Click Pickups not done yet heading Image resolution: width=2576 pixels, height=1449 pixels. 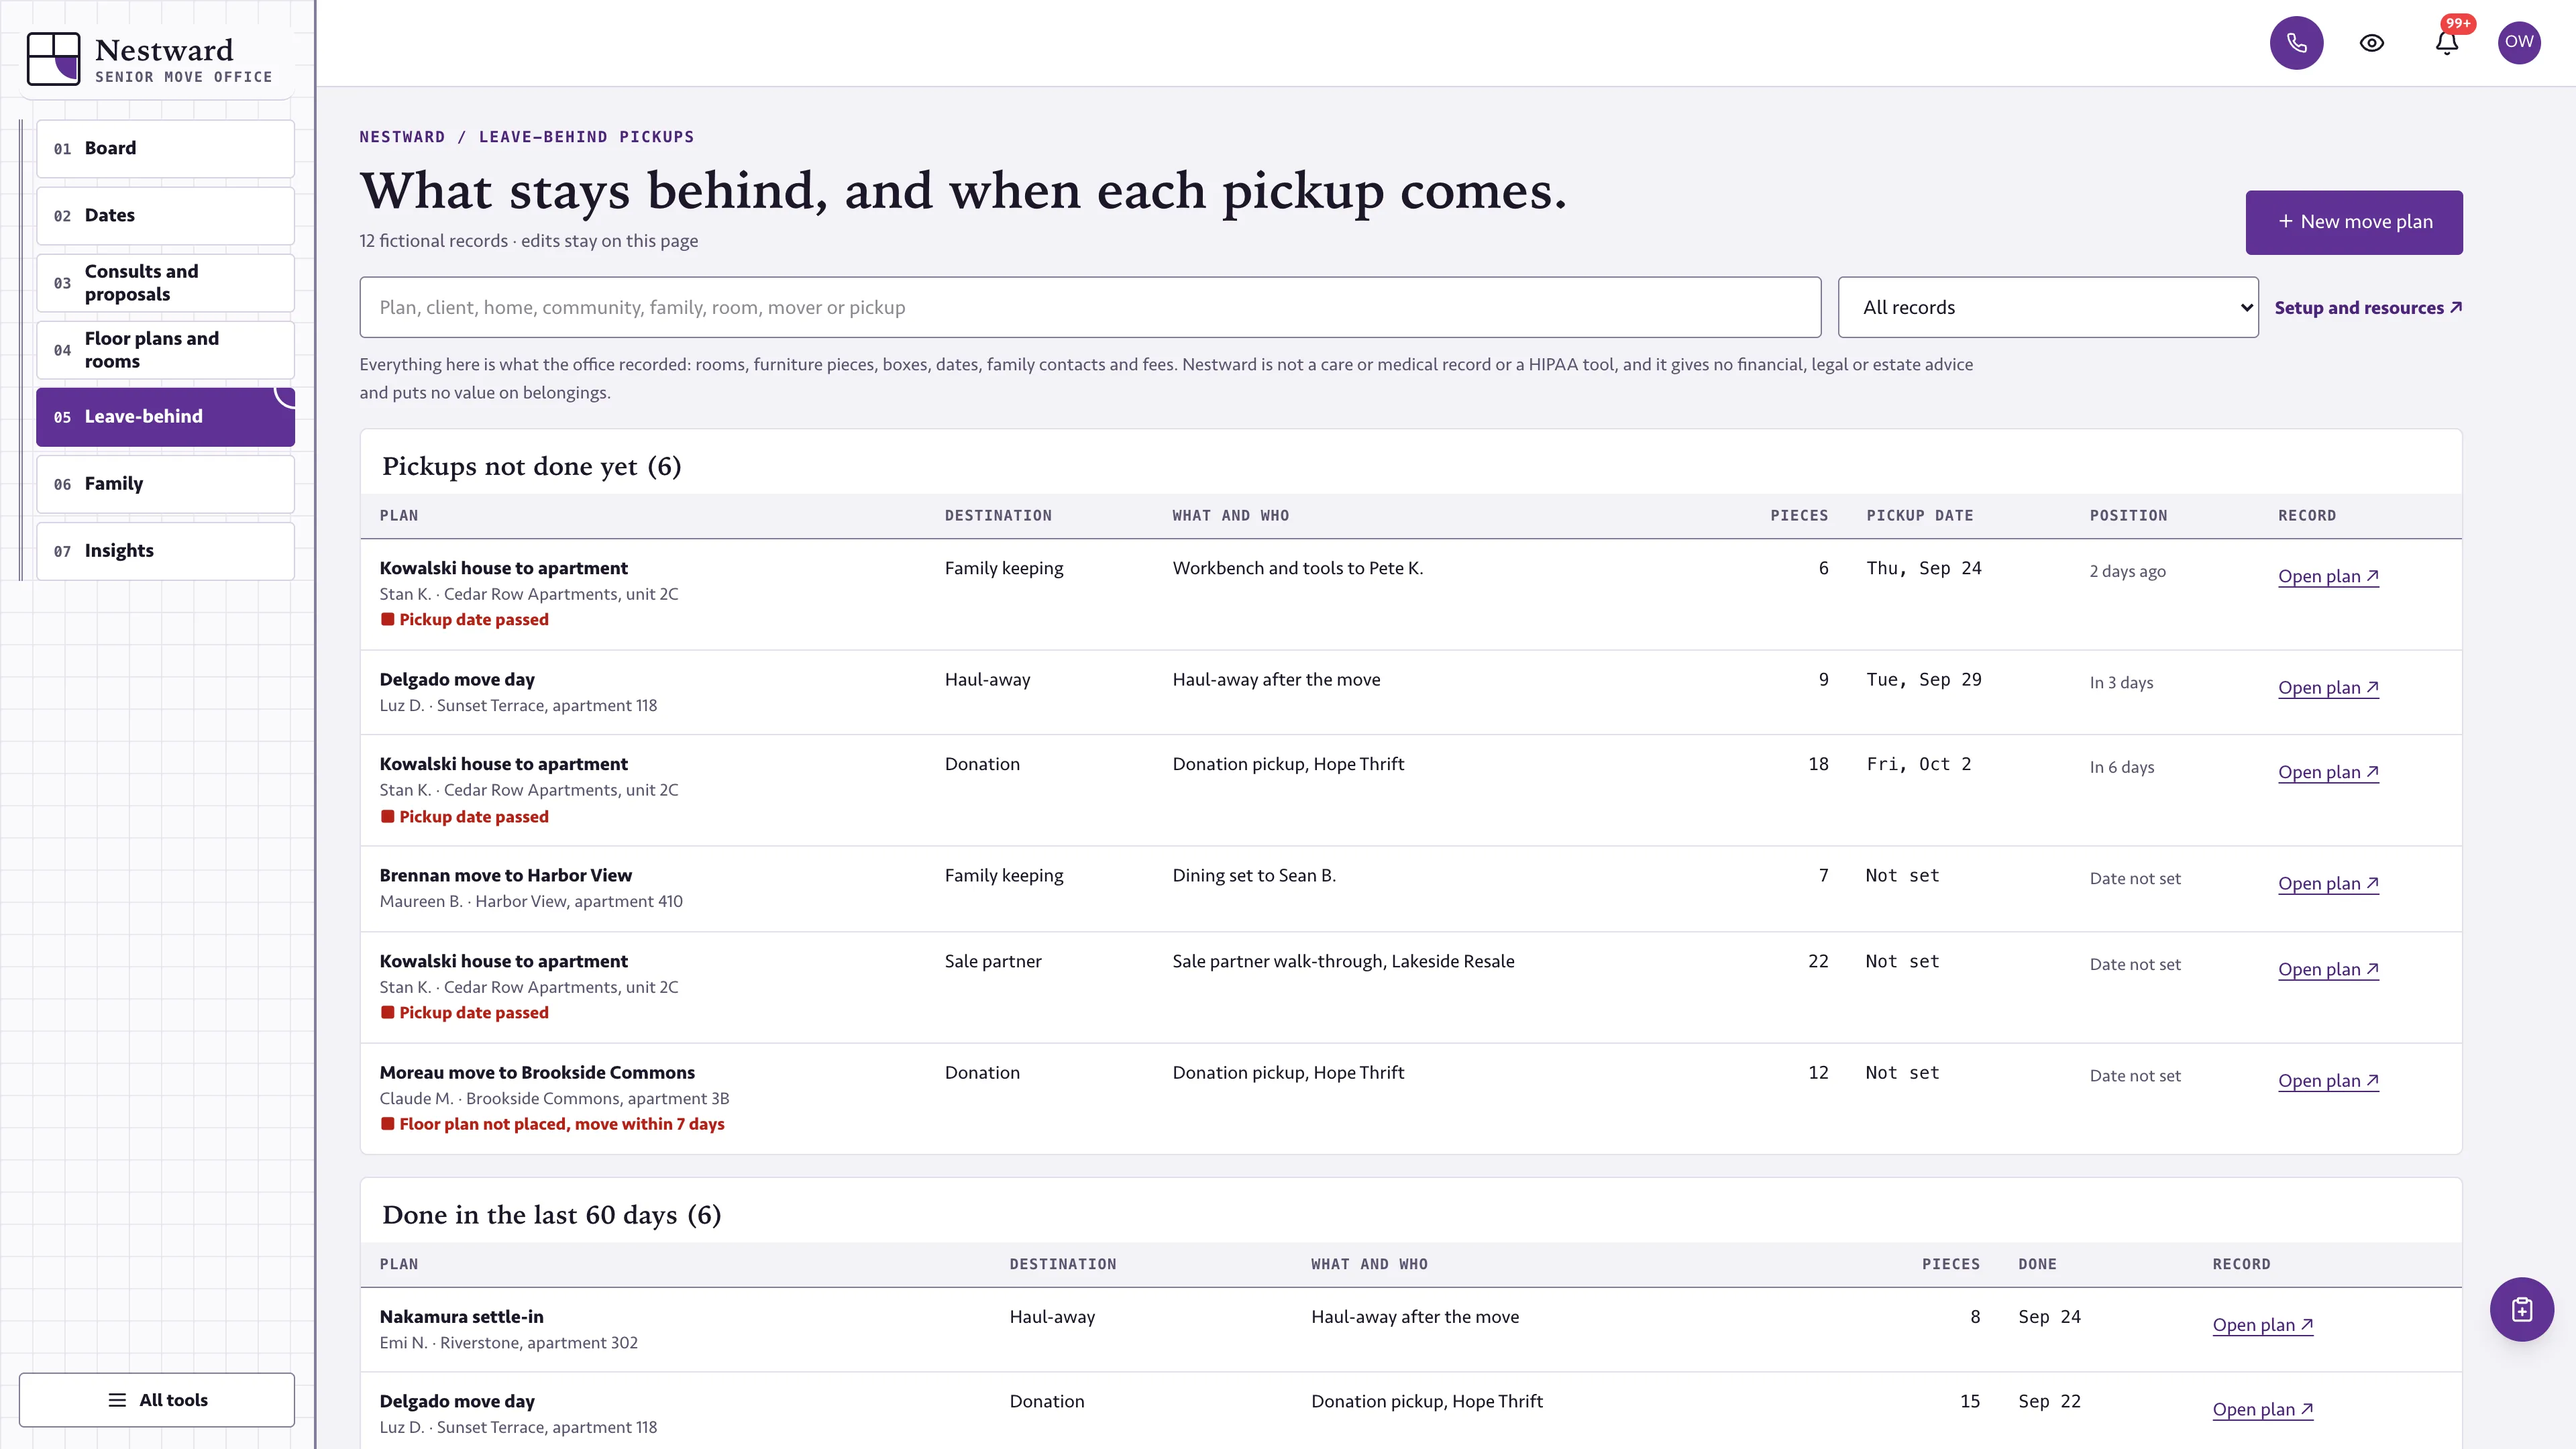[531, 466]
